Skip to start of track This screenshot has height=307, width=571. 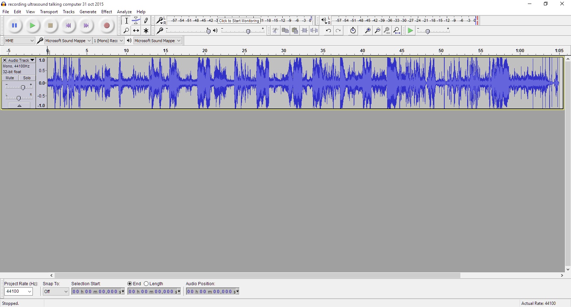68,26
